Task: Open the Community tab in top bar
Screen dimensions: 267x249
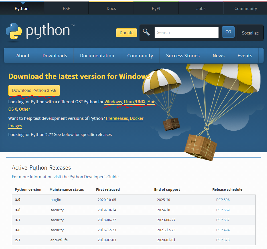Action: [246, 9]
